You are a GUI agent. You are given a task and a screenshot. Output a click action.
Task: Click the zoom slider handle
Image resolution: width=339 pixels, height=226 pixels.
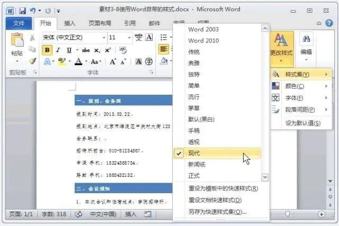(x=287, y=214)
